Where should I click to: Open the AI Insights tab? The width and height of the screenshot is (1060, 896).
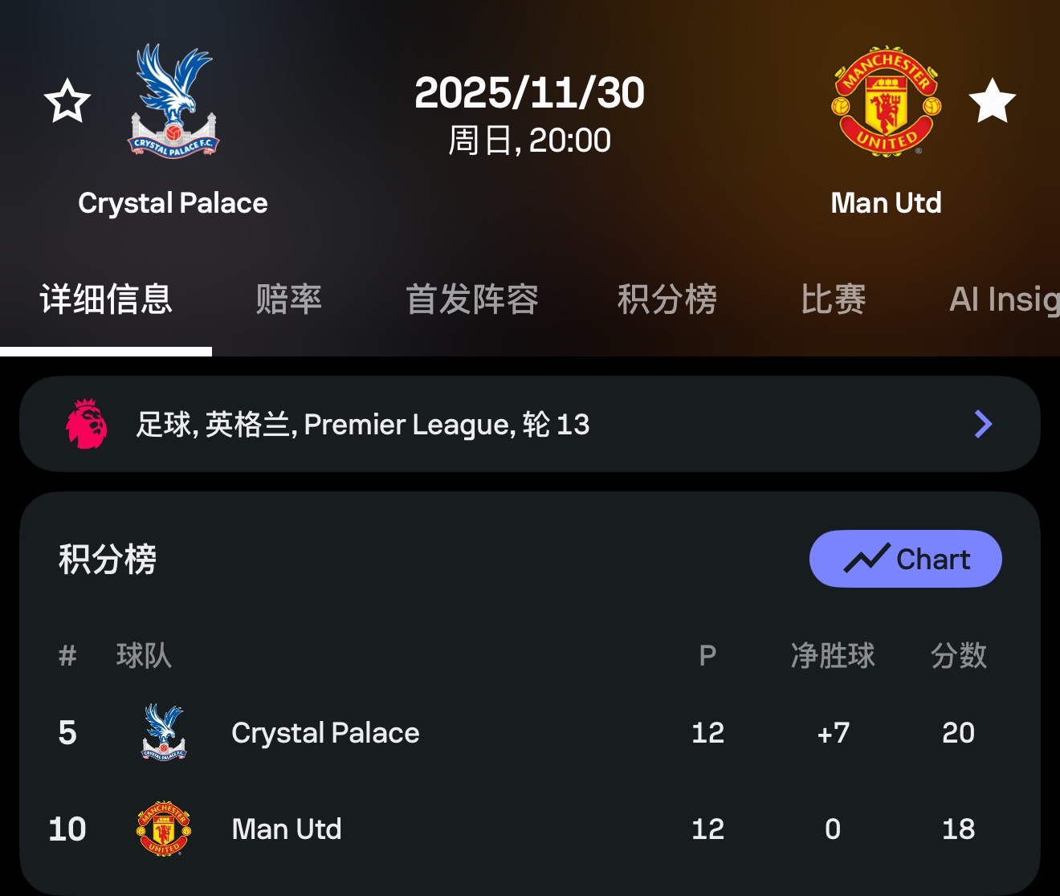tap(1004, 299)
